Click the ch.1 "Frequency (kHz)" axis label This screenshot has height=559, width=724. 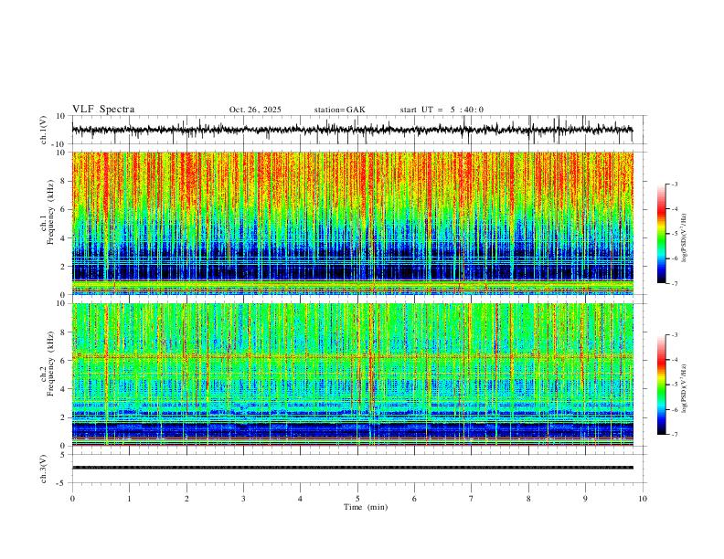[50, 212]
